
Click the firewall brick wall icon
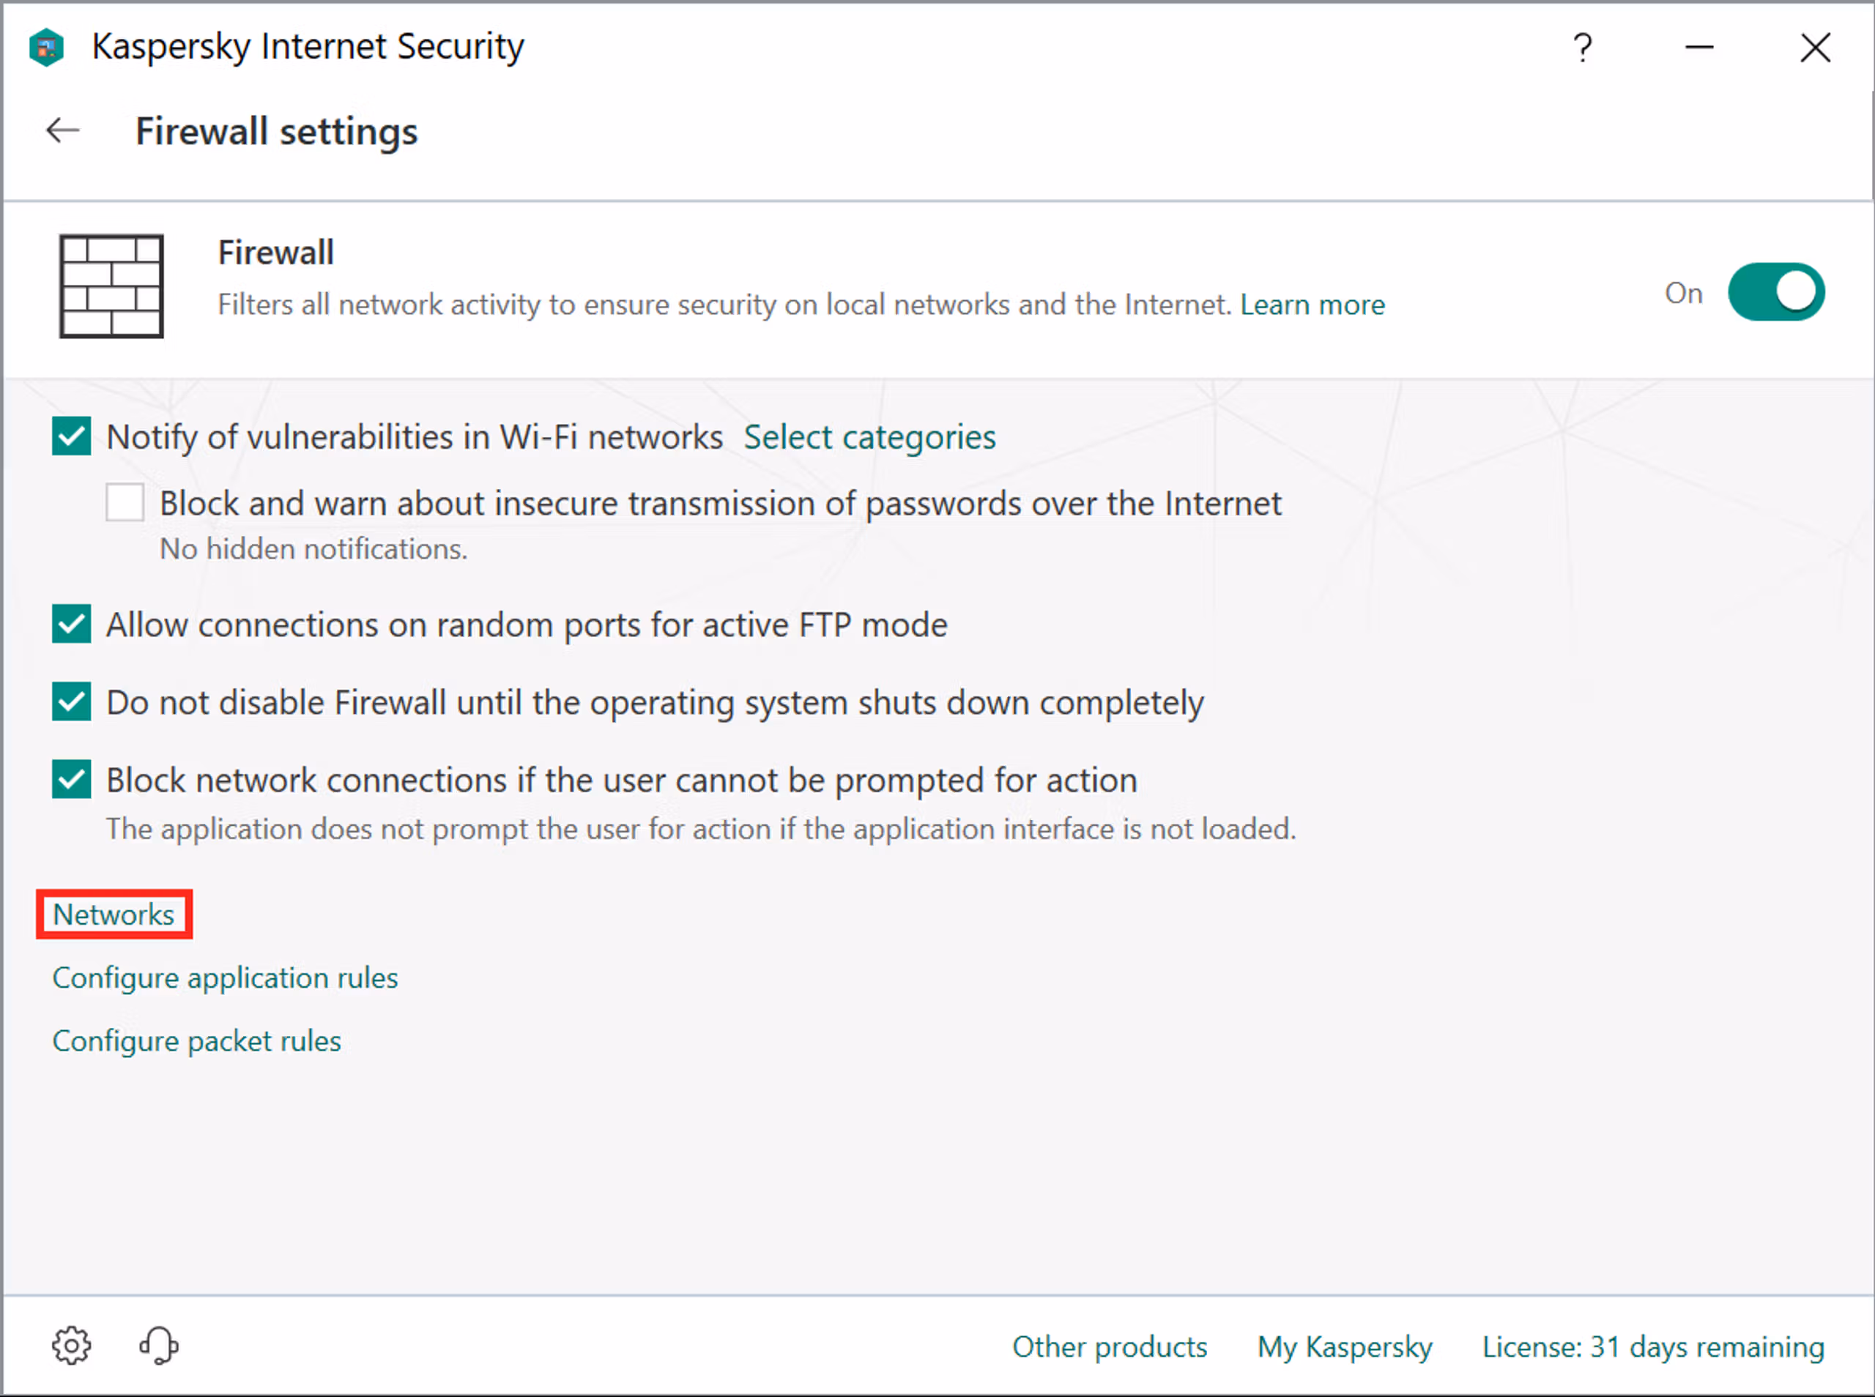(111, 286)
